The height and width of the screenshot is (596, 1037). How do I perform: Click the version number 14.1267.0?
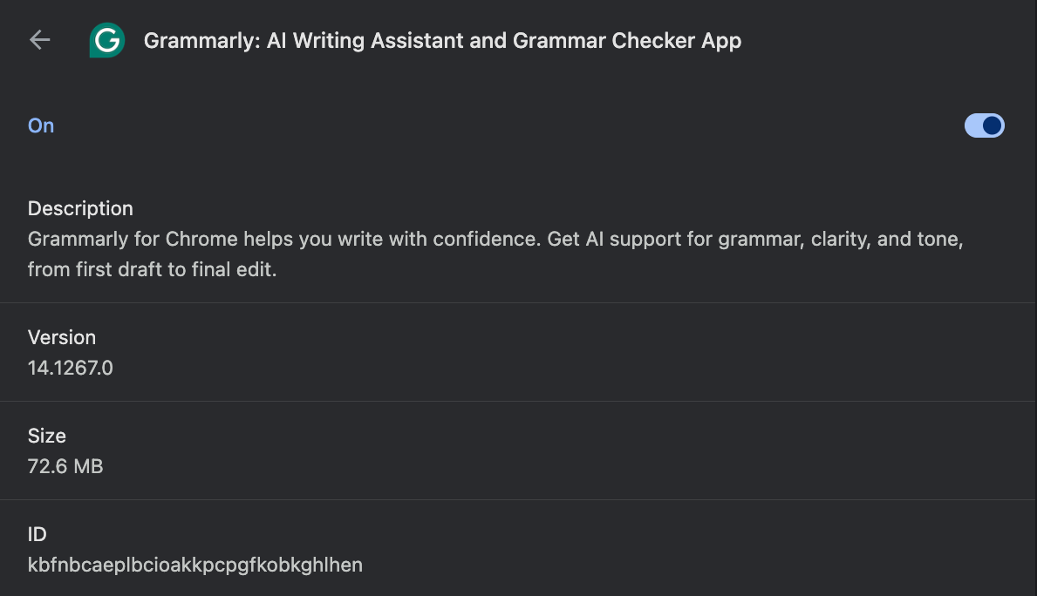71,368
